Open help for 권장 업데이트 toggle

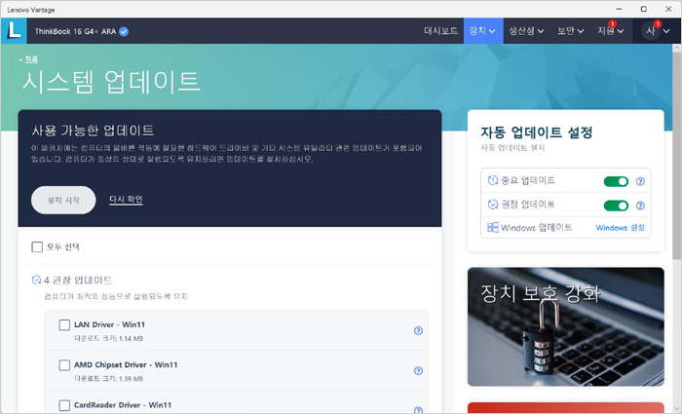coord(640,206)
